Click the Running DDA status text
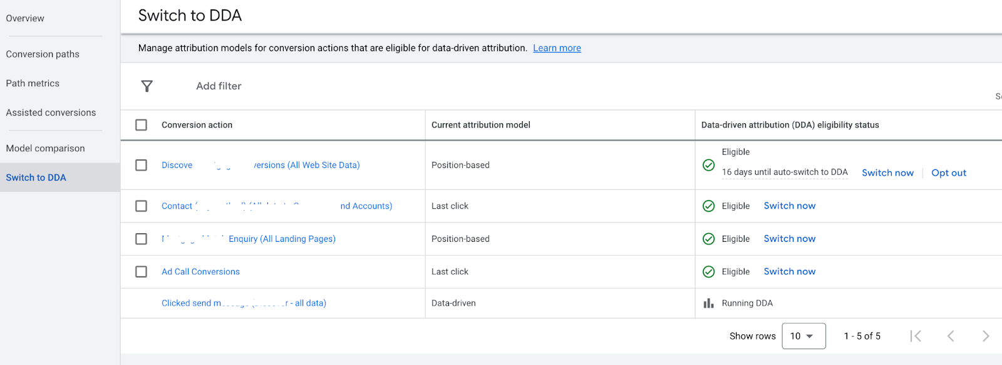The image size is (1002, 365). click(747, 303)
